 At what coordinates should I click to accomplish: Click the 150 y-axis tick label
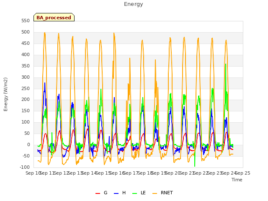click(x=26, y=111)
